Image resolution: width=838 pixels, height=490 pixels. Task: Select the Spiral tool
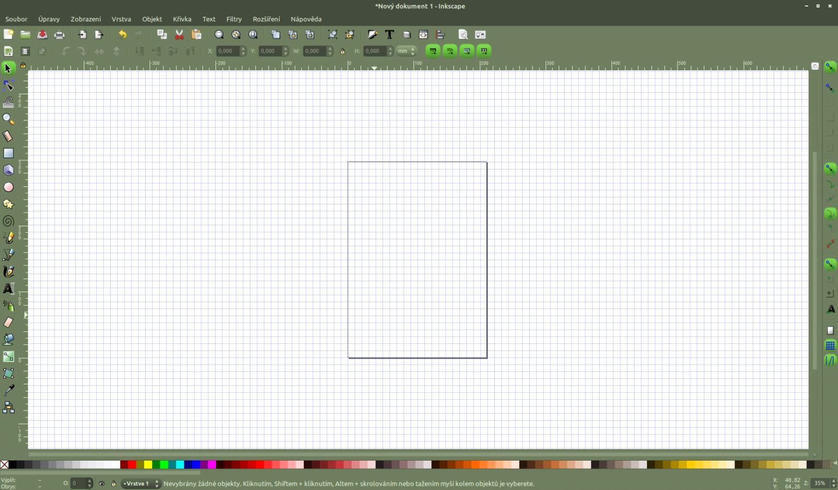click(x=8, y=221)
